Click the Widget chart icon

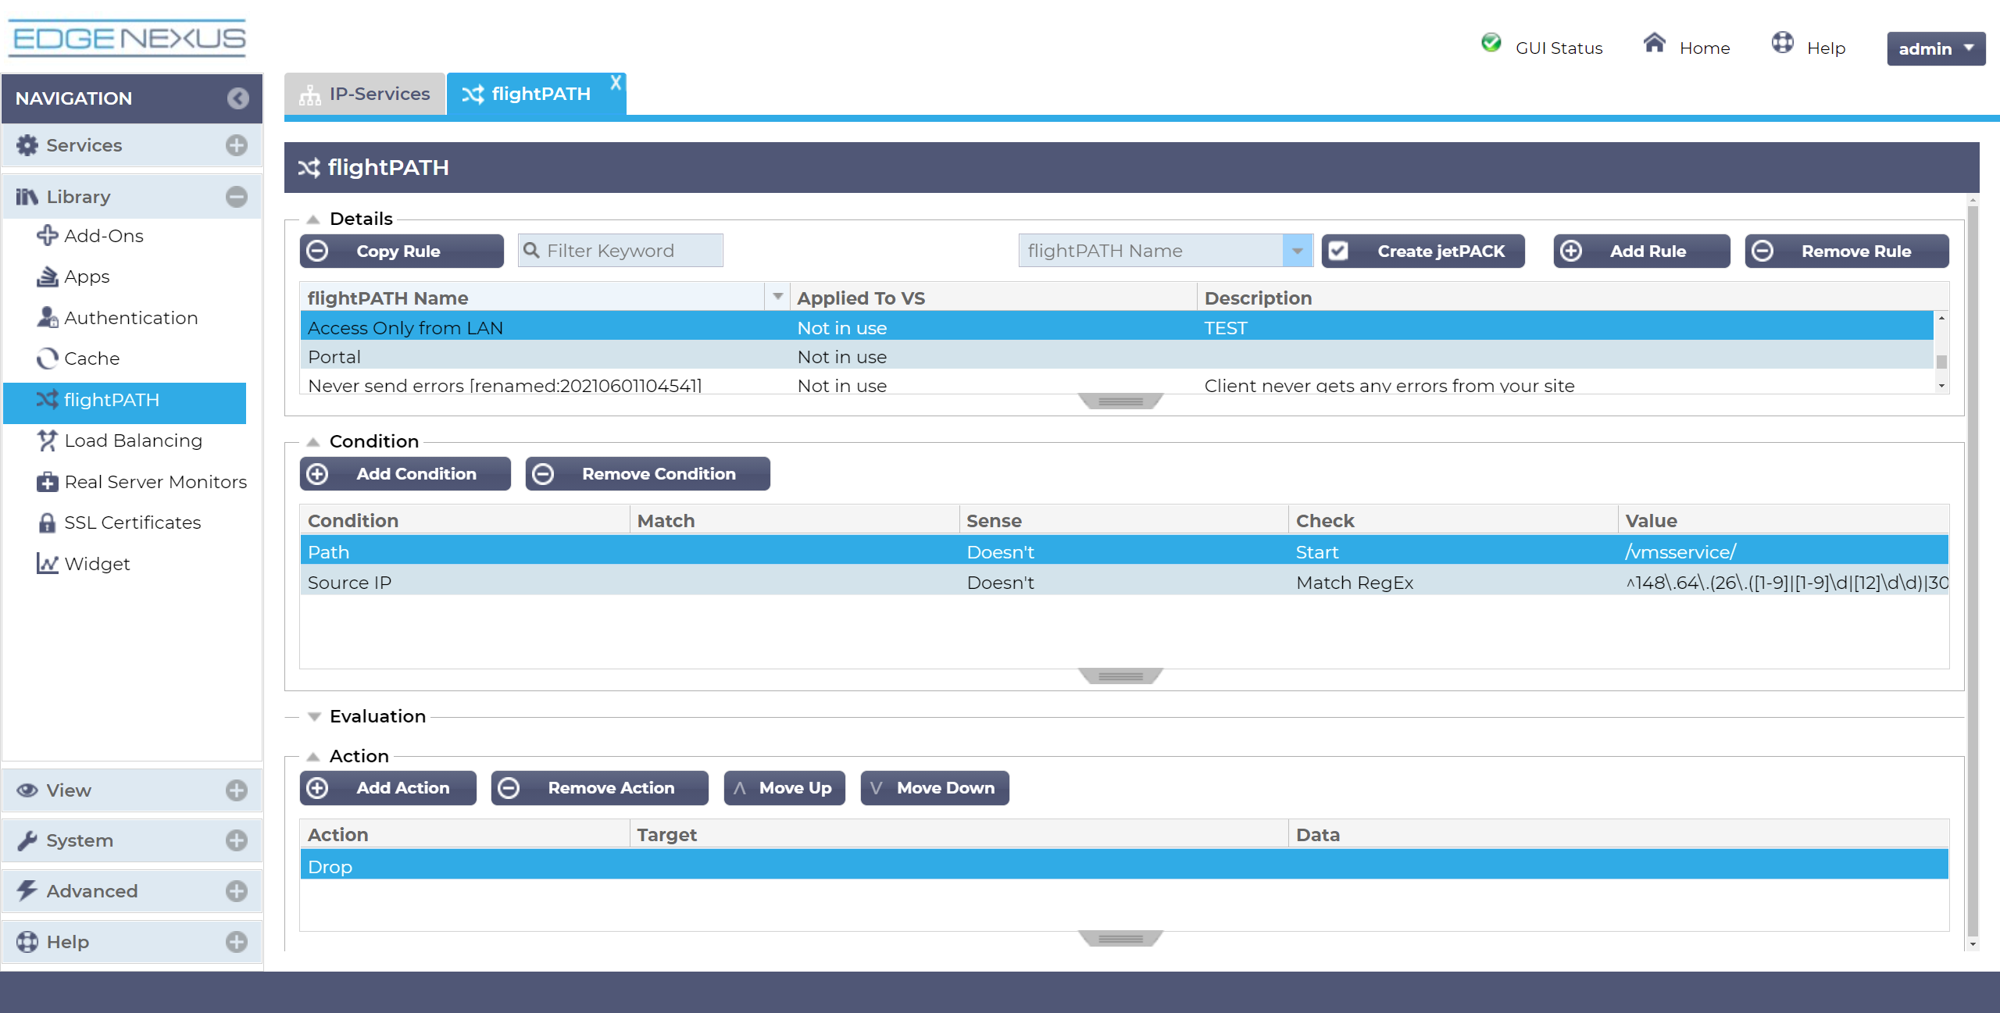[47, 563]
